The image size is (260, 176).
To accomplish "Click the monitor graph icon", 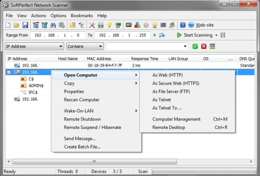I will coord(163,25).
